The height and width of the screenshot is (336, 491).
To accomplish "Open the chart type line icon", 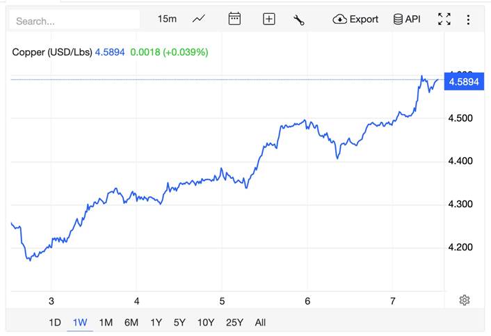I will (x=199, y=19).
